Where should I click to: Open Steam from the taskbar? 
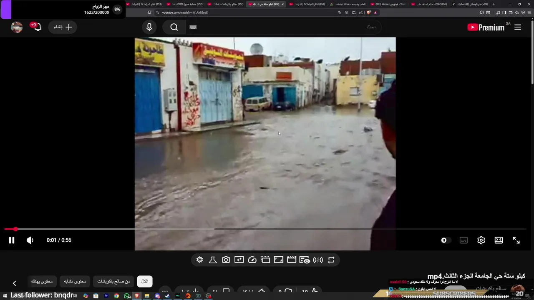coord(167,296)
